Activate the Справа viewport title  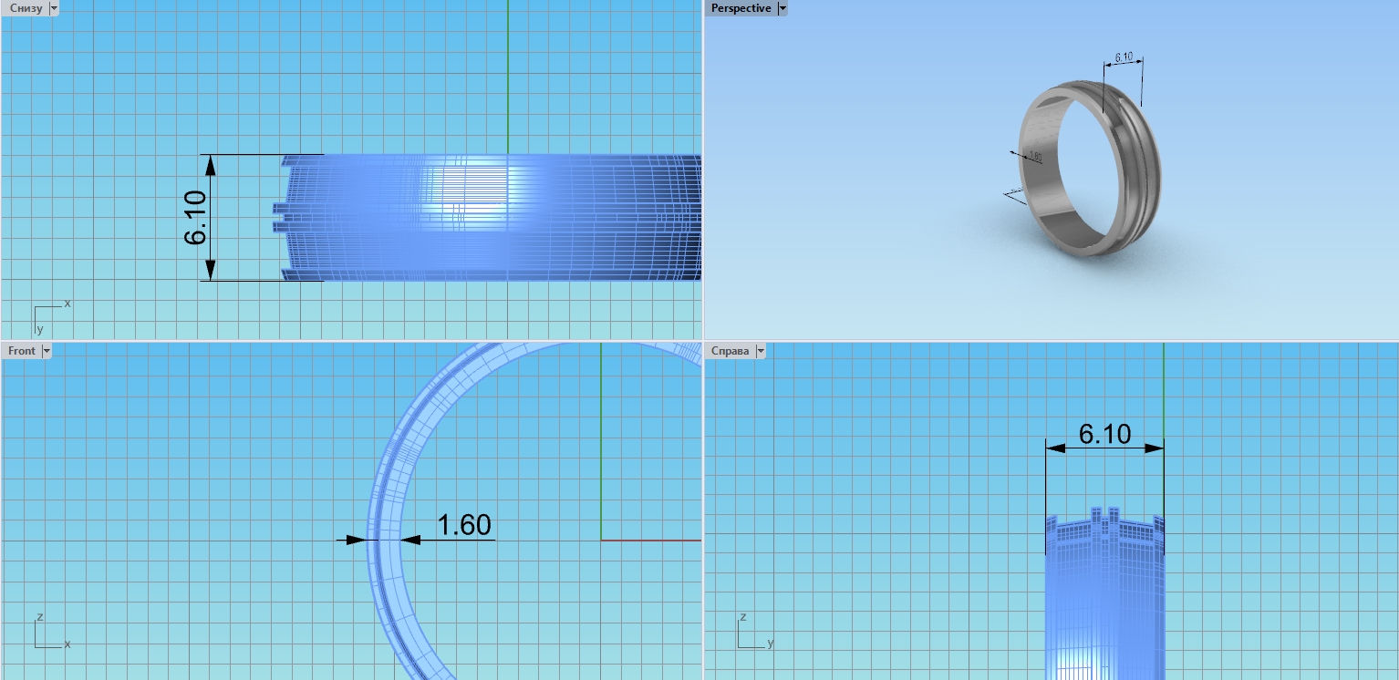[x=730, y=351]
